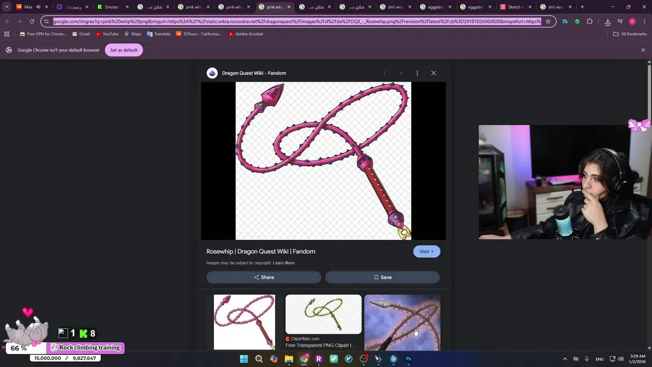Show hidden system tray icons
Image resolution: width=652 pixels, height=367 pixels.
tap(564, 359)
